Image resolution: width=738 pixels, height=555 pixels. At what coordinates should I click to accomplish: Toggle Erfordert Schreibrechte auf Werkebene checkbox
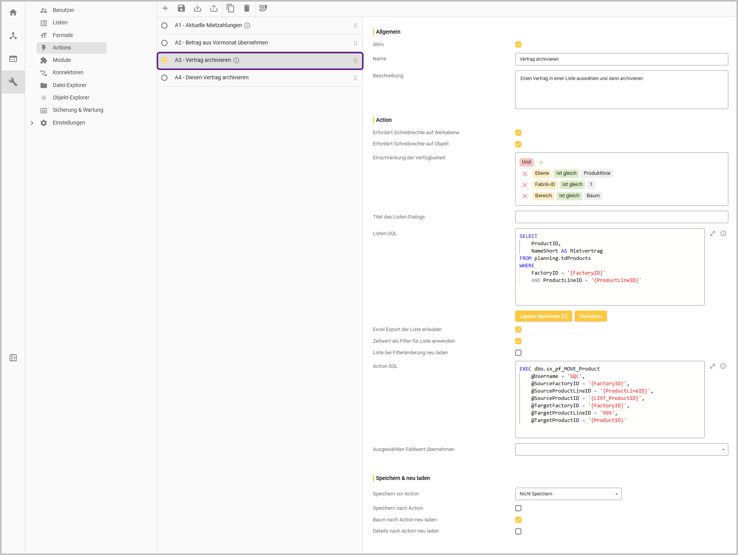coord(518,133)
